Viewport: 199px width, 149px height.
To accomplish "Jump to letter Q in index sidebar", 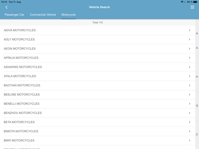I will coord(197,106).
